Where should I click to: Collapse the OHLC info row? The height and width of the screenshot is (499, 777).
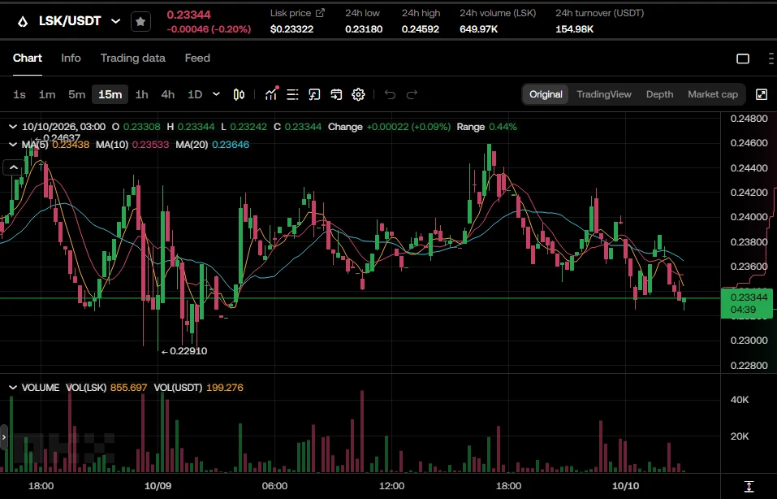coord(13,127)
